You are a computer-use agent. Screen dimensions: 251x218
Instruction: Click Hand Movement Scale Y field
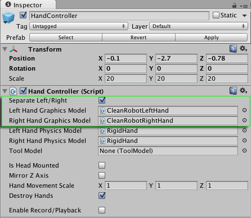point(176,185)
